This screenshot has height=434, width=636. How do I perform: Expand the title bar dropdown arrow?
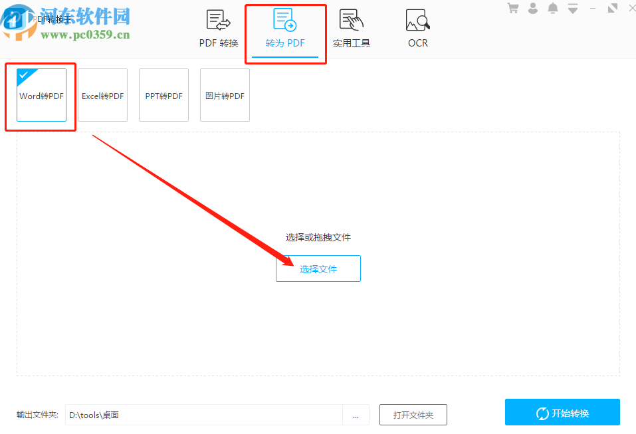tap(572, 8)
